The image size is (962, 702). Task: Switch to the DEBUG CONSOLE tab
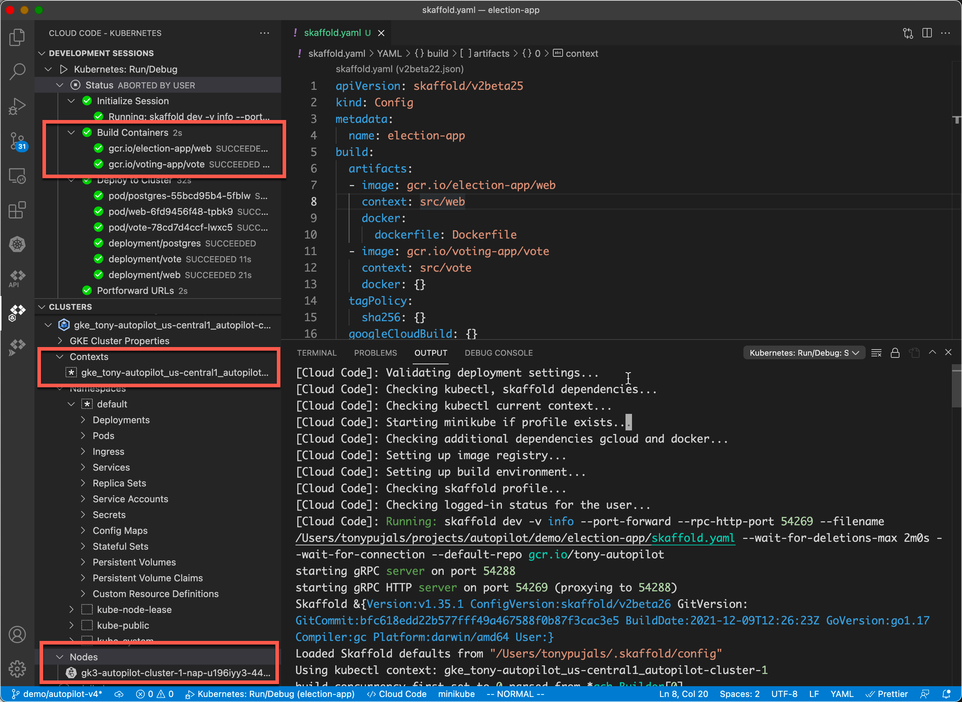[x=499, y=353]
